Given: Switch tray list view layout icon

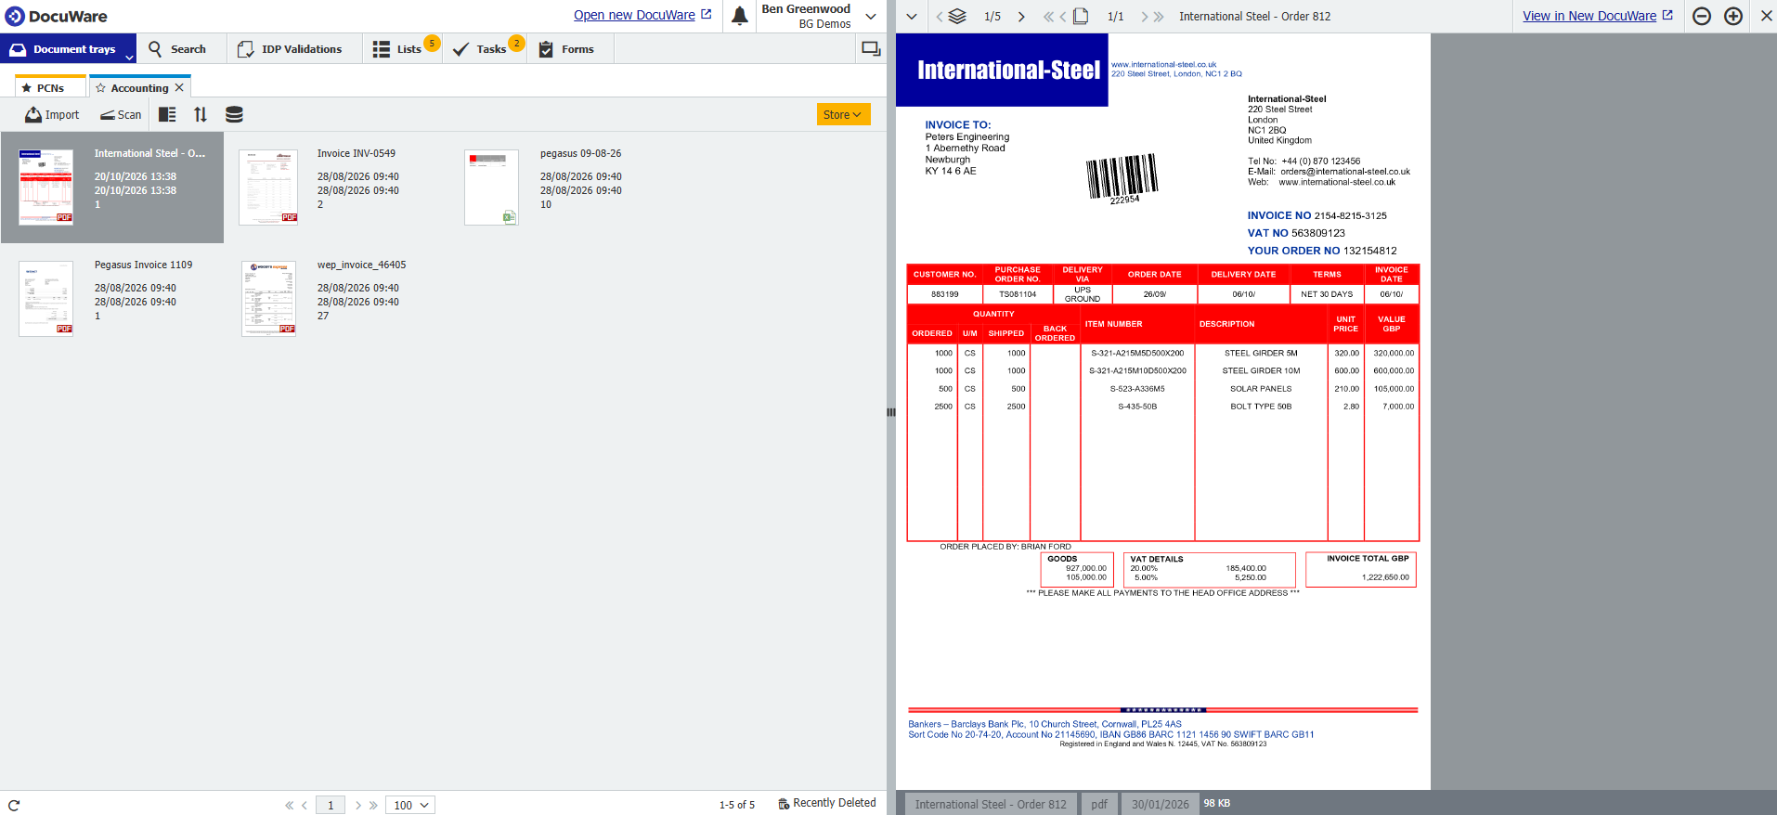Looking at the screenshot, I should pyautogui.click(x=167, y=114).
